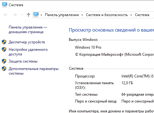The height and width of the screenshot is (113, 154).
Task: Open Панель управления breadcrumb
Action: point(62,15)
